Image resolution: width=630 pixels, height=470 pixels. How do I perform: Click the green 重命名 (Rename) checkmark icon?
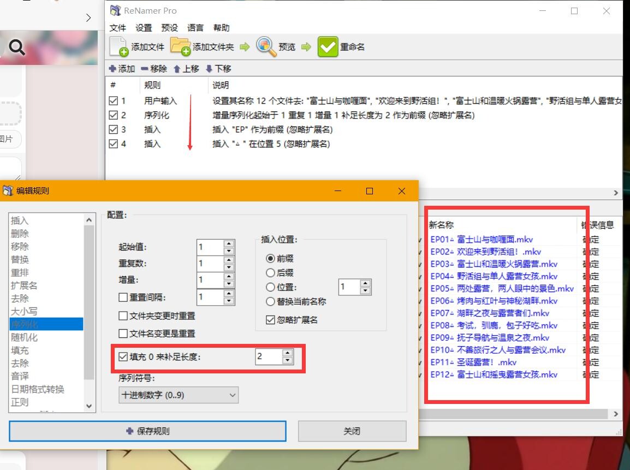pyautogui.click(x=328, y=47)
